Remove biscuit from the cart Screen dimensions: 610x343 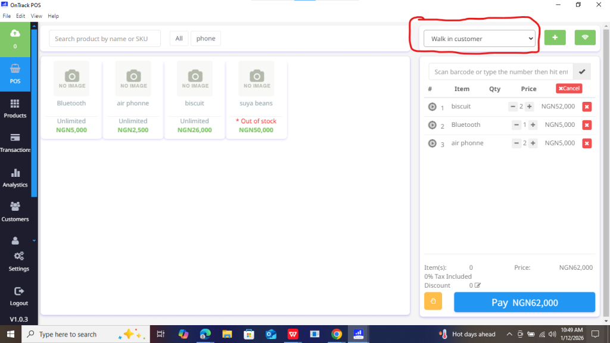(x=587, y=107)
